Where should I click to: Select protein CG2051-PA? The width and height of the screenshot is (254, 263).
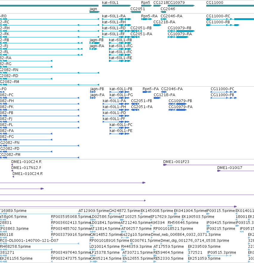pos(142,107)
